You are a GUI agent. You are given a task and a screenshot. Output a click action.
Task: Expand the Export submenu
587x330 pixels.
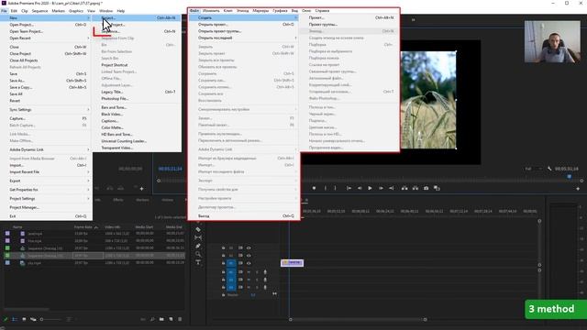[47, 181]
